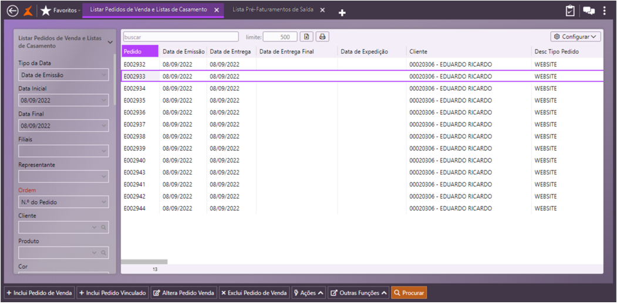This screenshot has width=617, height=304.
Task: Select order row E002936
Action: (362, 112)
